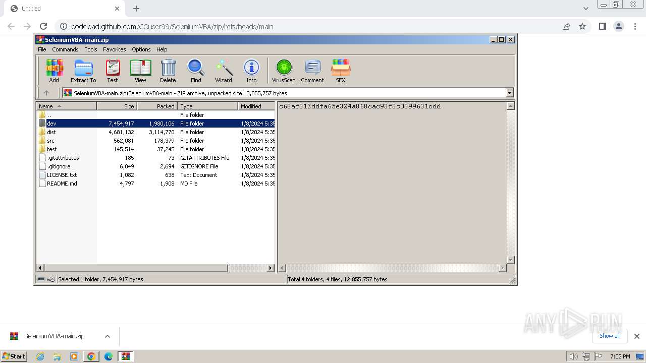Screen dimensions: 646x363
Task: Go up one folder level arrow
Action: [x=46, y=93]
